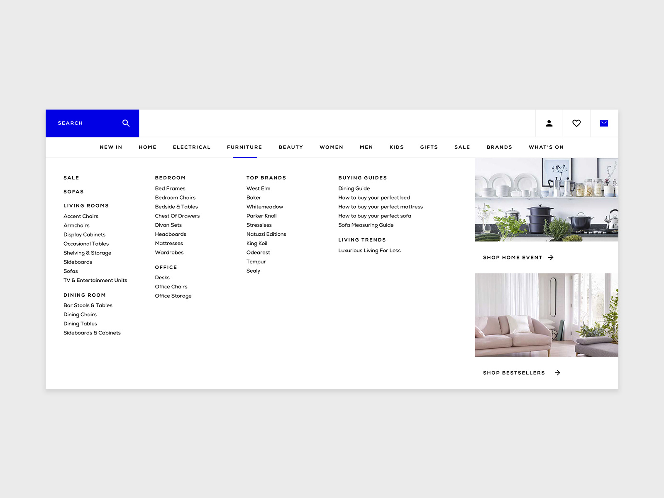The image size is (664, 498).
Task: Open the wishlist heart icon
Action: coord(576,123)
